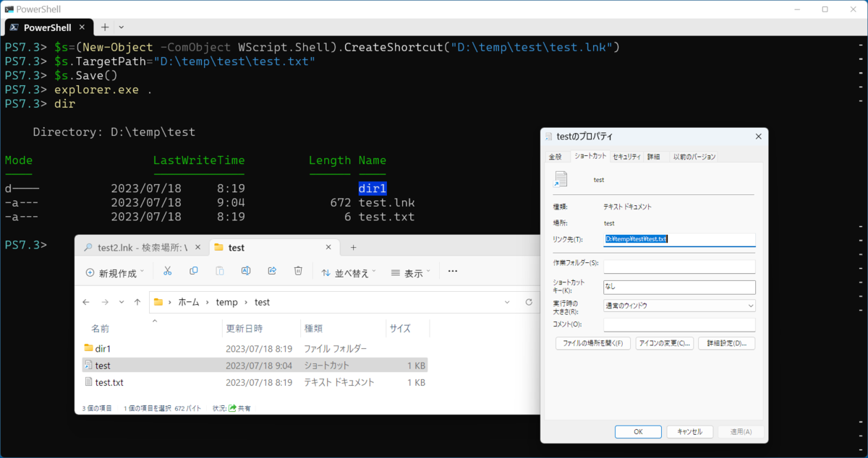This screenshot has height=458, width=868.
Task: Select the ショートカット tab in properties
Action: (x=590, y=156)
